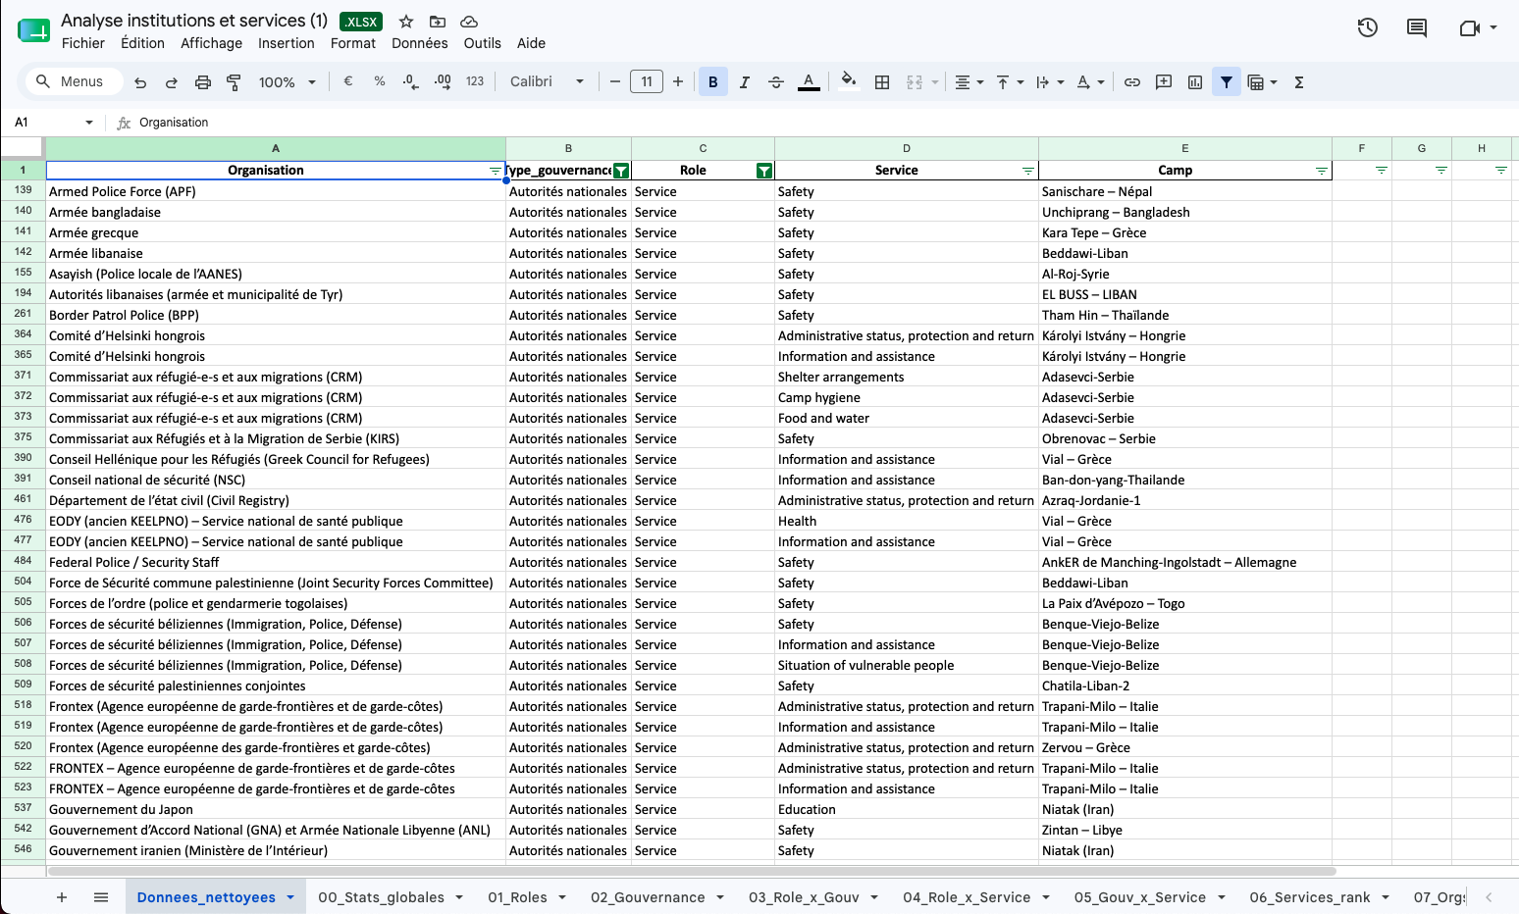Open the zoom 100% dropdown
The width and height of the screenshot is (1519, 914).
tap(288, 82)
